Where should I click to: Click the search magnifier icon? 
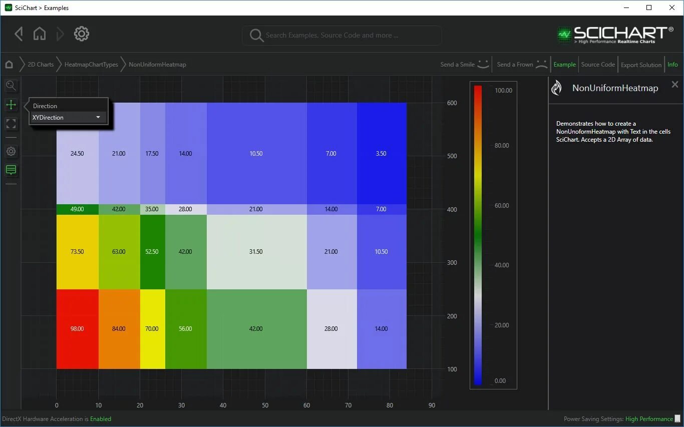pyautogui.click(x=256, y=36)
